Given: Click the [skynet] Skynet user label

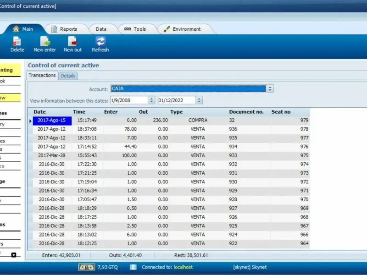Looking at the screenshot, I should [x=250, y=267].
